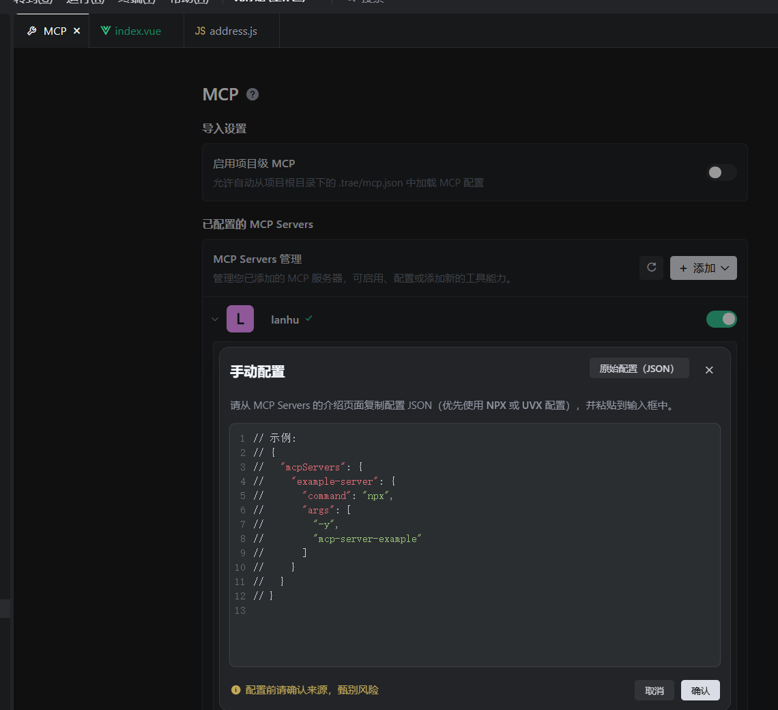Screen dimensions: 778x710
Task: Click the 配置前请确认来源 warning text
Action: point(312,690)
